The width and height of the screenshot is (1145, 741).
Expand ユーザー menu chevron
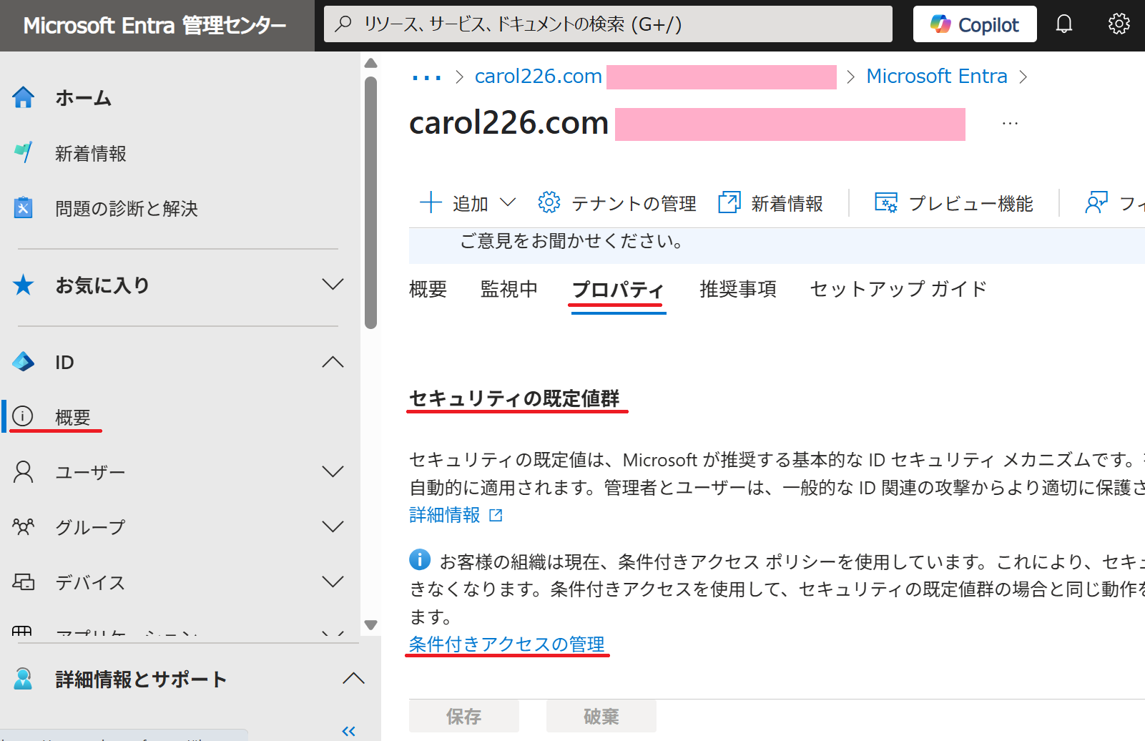coord(333,472)
